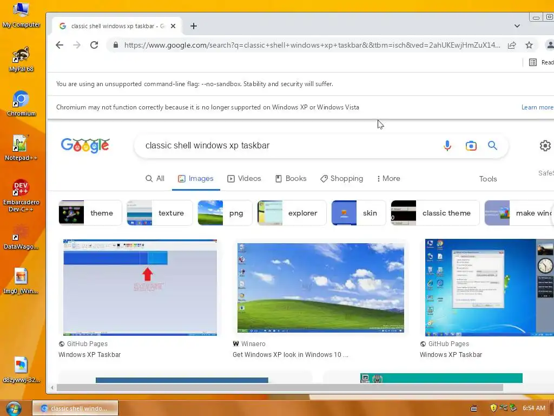
Task: Open the Shopping tab
Action: pyautogui.click(x=342, y=179)
